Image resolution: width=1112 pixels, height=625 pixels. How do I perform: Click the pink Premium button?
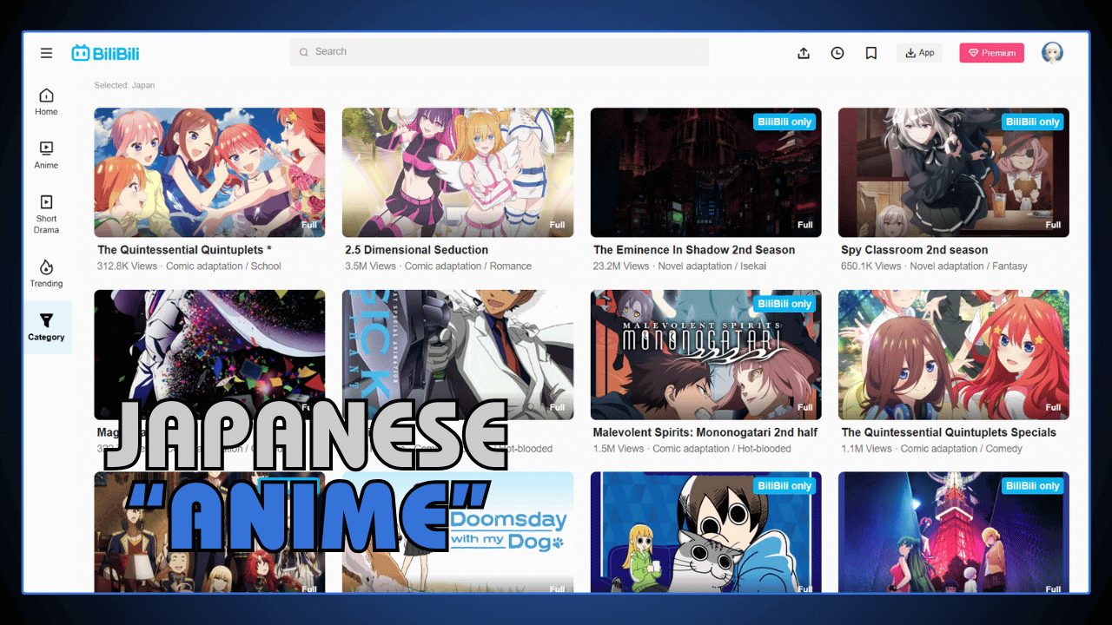point(991,52)
